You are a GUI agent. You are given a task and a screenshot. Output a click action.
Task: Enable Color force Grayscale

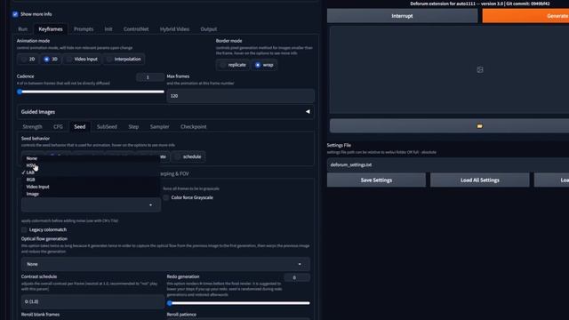coord(166,197)
